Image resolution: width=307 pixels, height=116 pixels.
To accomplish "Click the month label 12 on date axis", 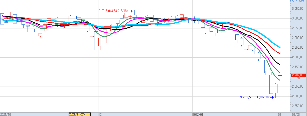I will tap(100, 114).
